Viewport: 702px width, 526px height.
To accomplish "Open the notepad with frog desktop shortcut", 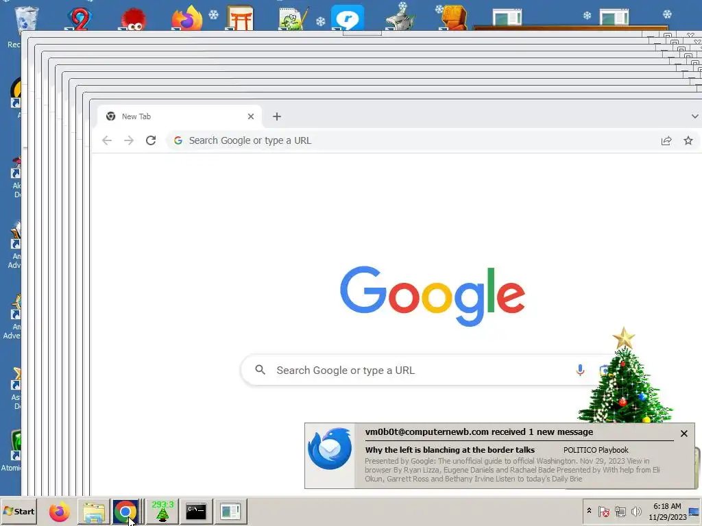I will tap(293, 18).
